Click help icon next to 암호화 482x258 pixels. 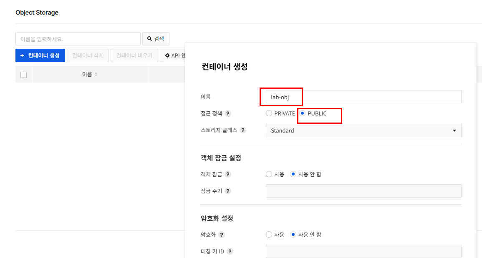(221, 235)
